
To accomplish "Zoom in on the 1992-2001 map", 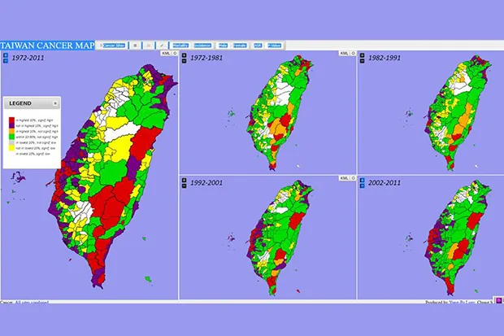I will click(x=185, y=181).
